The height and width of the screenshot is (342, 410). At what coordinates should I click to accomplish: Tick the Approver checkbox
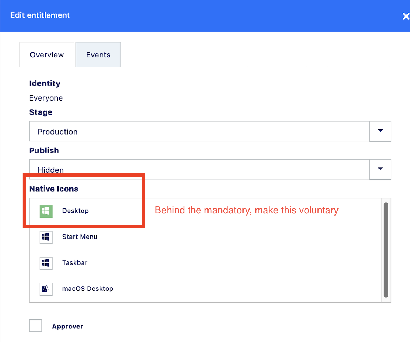click(35, 326)
